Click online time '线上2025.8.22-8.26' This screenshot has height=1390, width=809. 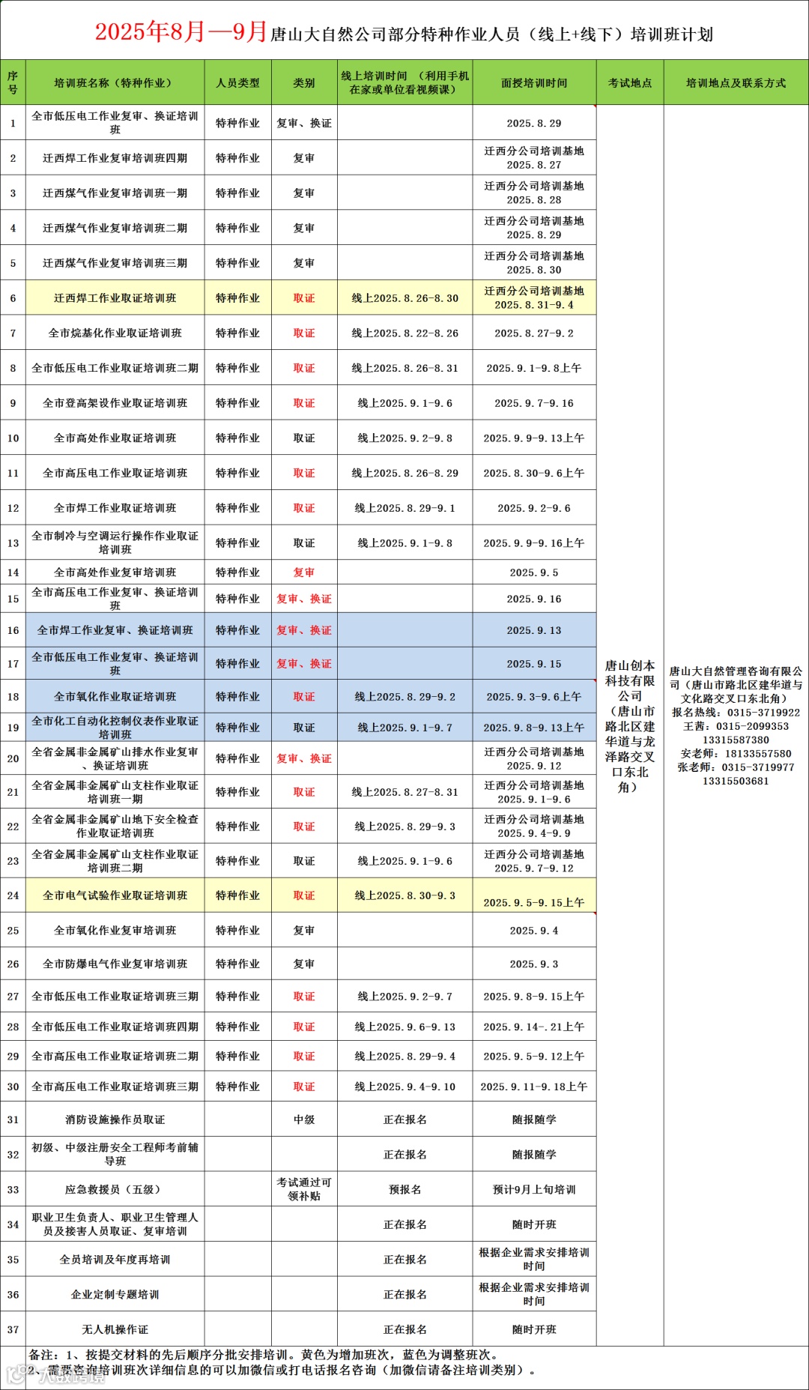coord(404,333)
